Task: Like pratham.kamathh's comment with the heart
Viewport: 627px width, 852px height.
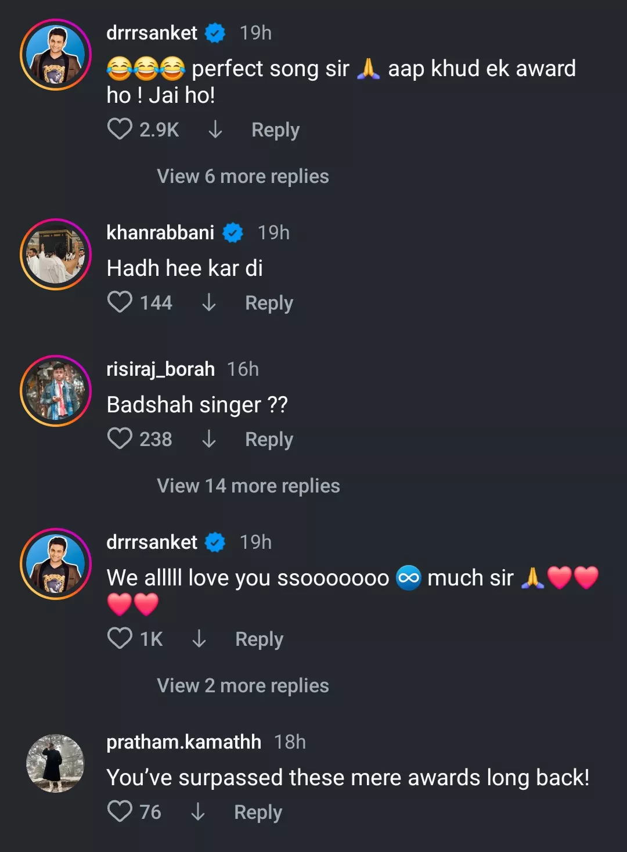Action: click(120, 811)
